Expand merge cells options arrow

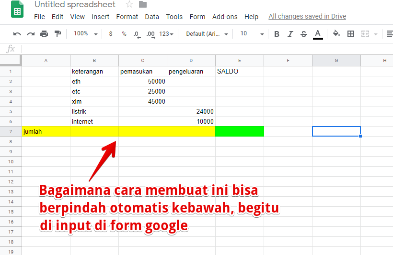[375, 34]
